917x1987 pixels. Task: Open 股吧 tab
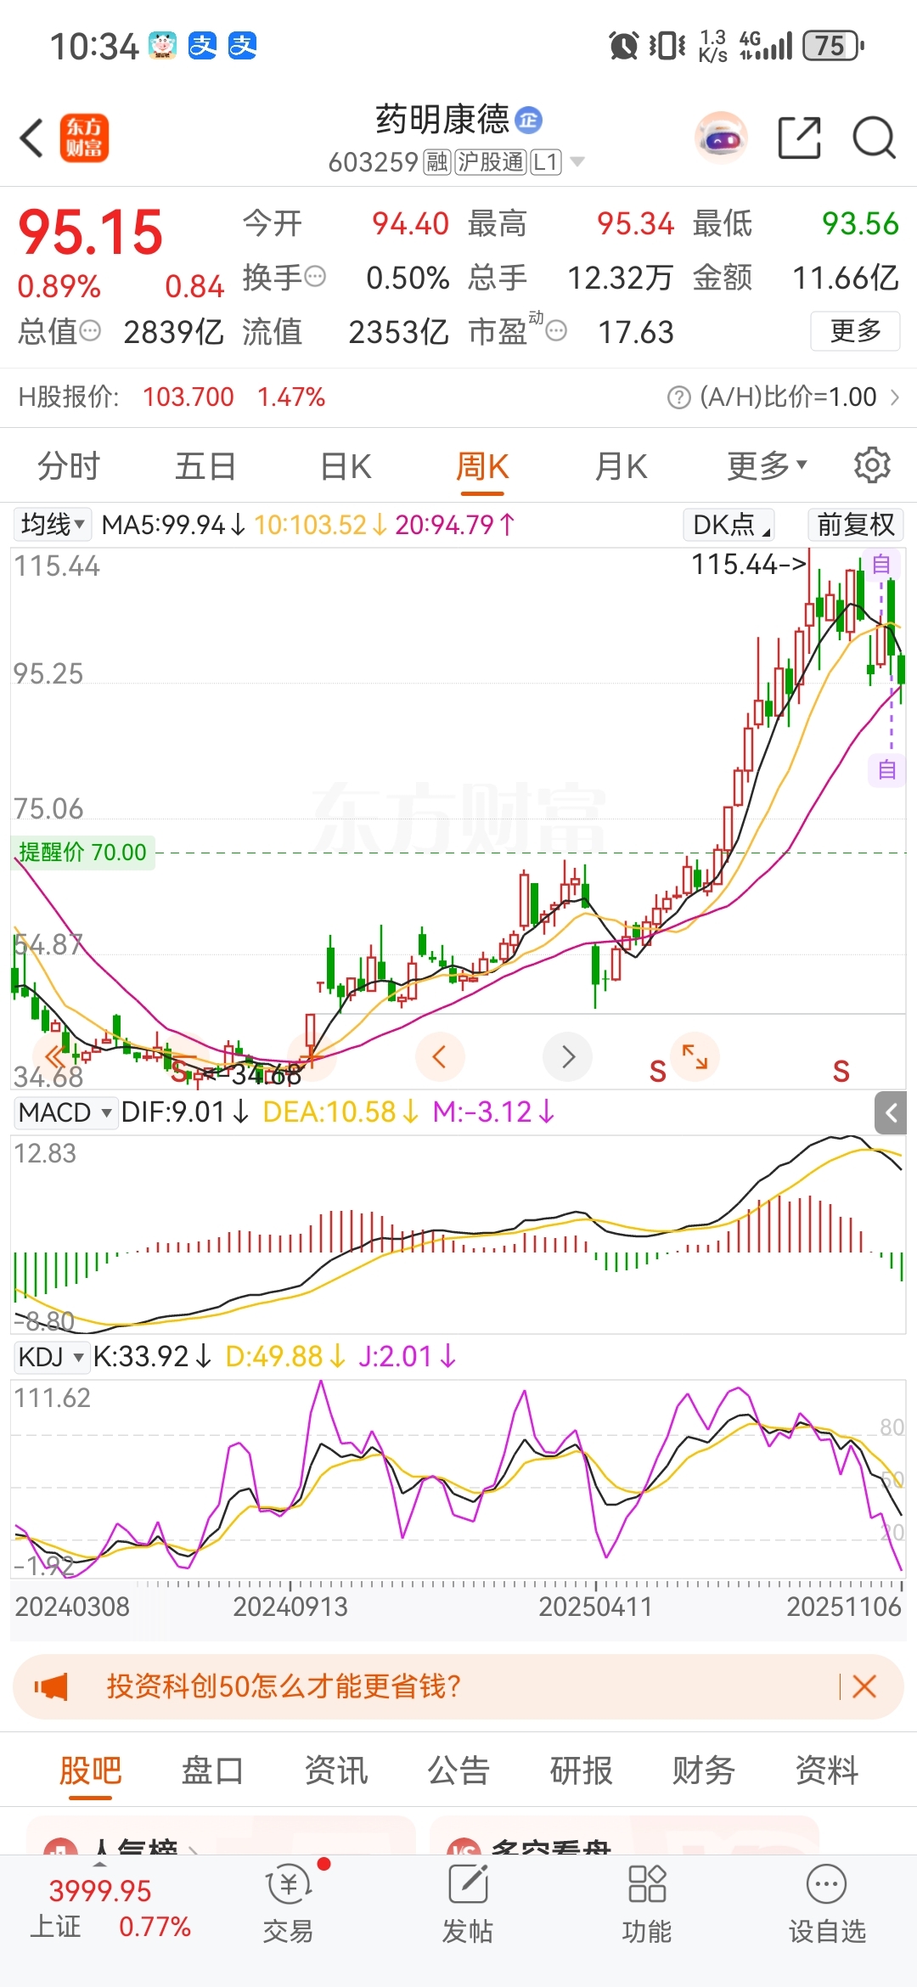coord(90,1770)
